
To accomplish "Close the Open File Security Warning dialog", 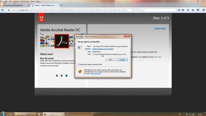I will tap(127, 36).
